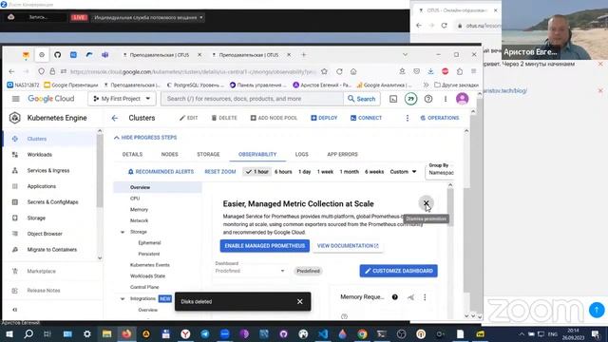Open Workloads in side menu

[40, 155]
